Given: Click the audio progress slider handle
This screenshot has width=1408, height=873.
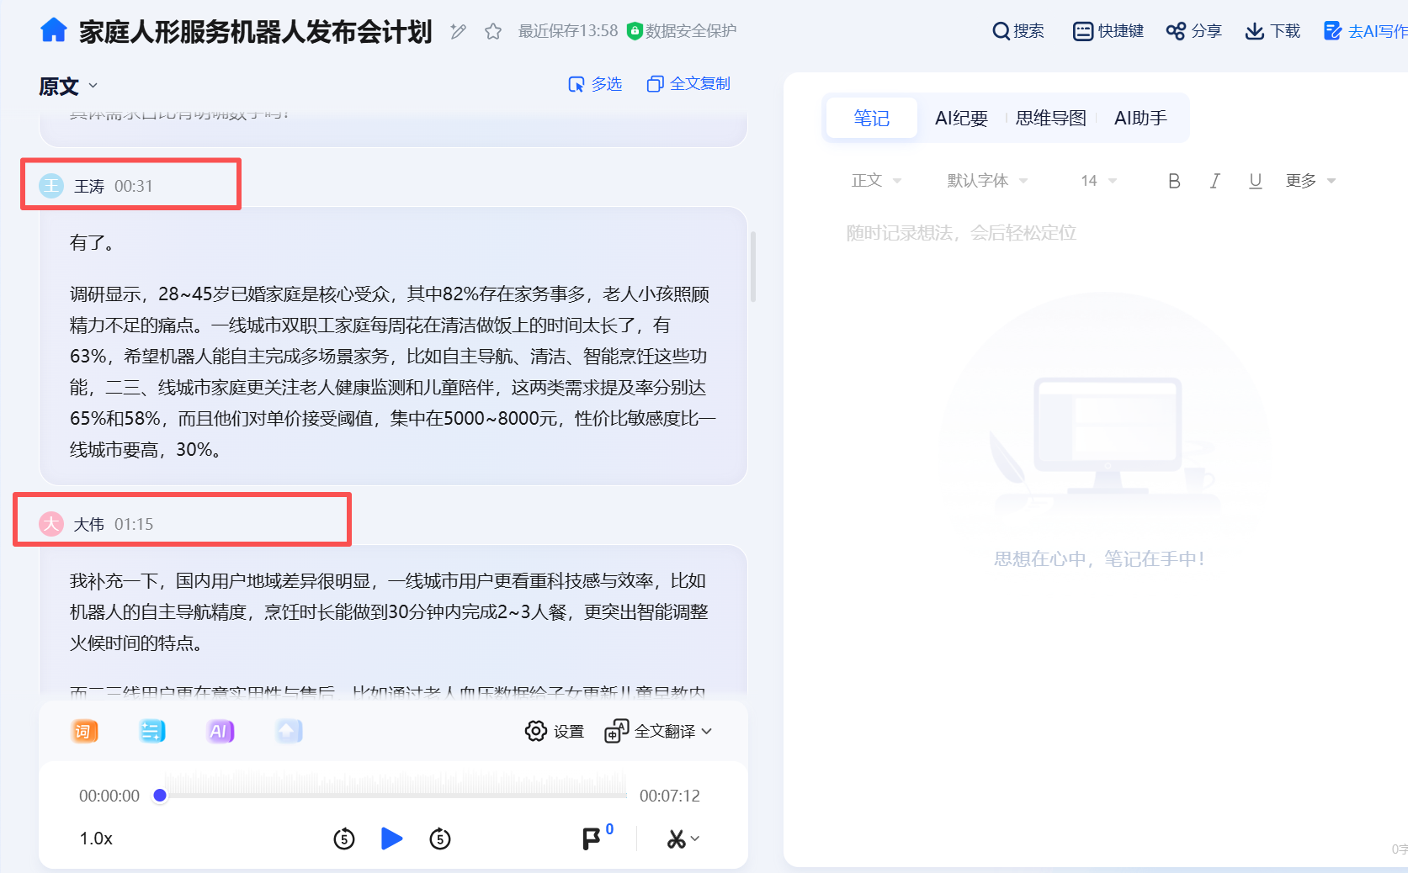Looking at the screenshot, I should point(160,796).
